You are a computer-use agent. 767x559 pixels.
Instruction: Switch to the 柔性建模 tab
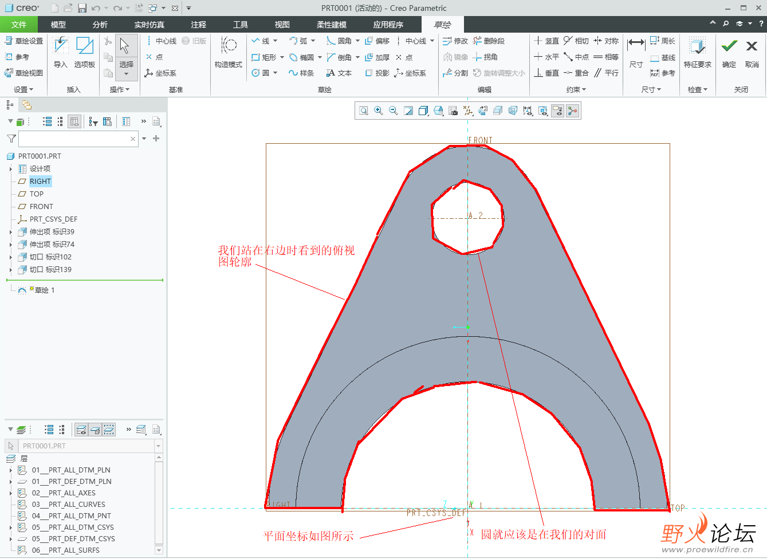332,25
